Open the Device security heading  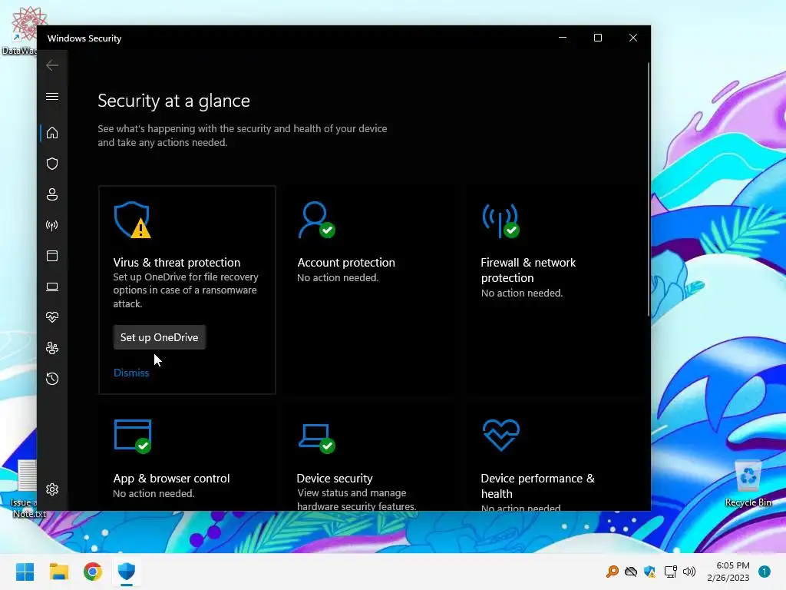tap(335, 478)
